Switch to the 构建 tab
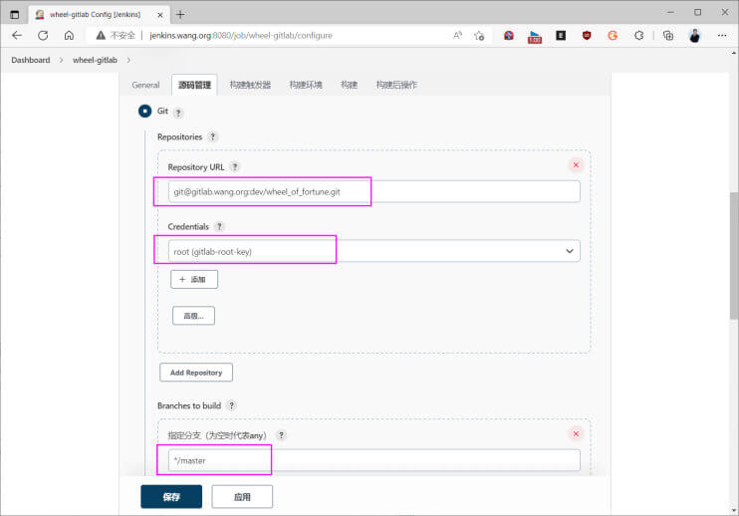The width and height of the screenshot is (739, 516). [350, 85]
